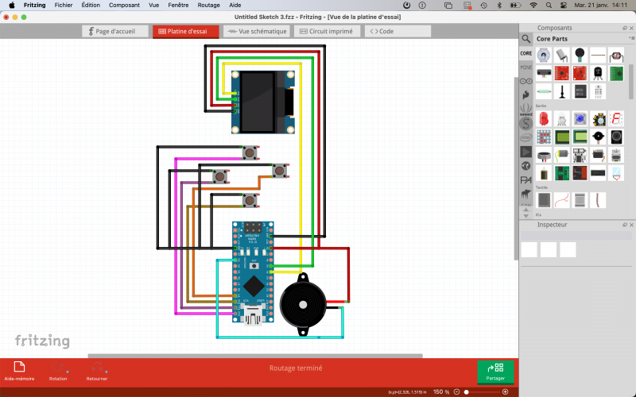
Task: Select the red LED part
Action: pos(544,118)
